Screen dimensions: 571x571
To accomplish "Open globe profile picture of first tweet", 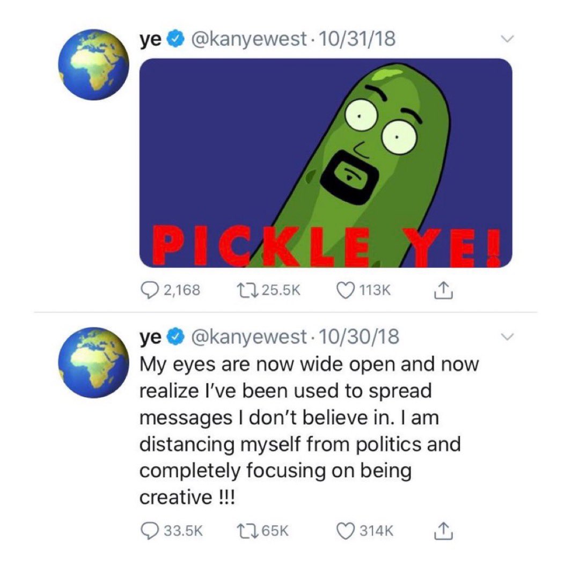I will point(93,65).
